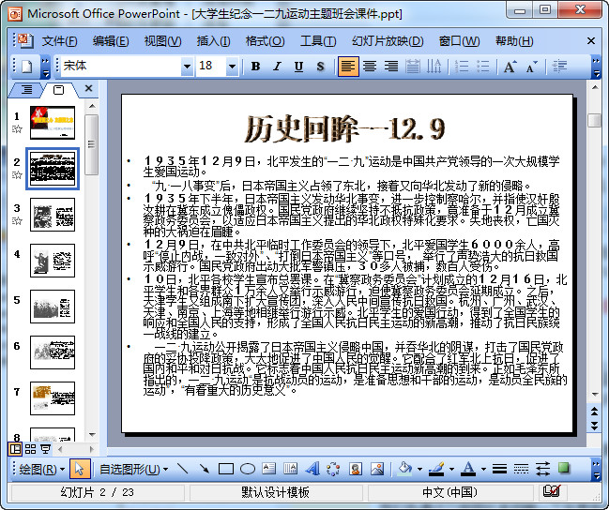Open the 幻灯片放映 menu
Image resolution: width=609 pixels, height=510 pixels.
(x=387, y=41)
